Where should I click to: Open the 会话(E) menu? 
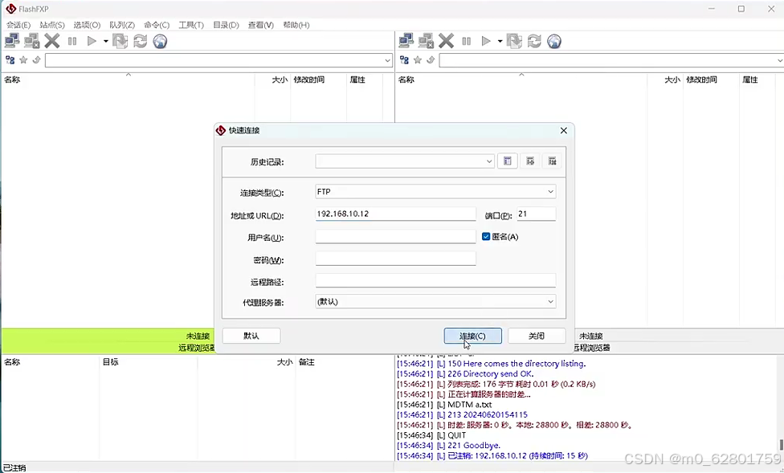pos(18,25)
